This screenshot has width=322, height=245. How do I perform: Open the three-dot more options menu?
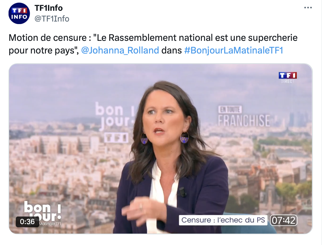coord(308,8)
